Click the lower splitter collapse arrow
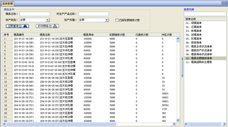This screenshot has height=127, width=228. pyautogui.click(x=182, y=76)
